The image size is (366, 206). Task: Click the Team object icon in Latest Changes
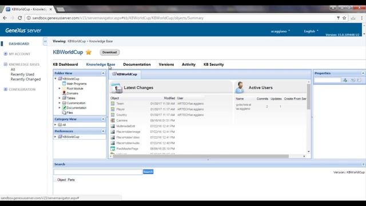click(113, 104)
